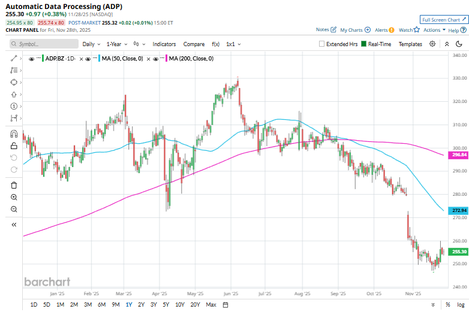Open chart settings gear icon
Image resolution: width=469 pixels, height=312 pixels.
click(x=434, y=44)
